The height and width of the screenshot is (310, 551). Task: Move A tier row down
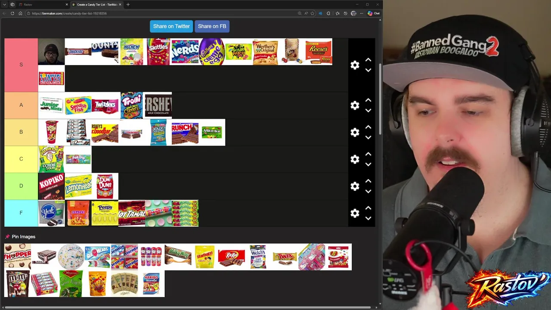click(368, 110)
